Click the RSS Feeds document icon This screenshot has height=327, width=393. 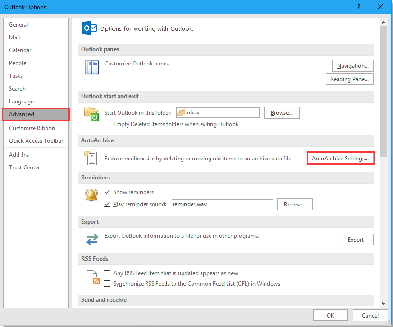(x=92, y=277)
